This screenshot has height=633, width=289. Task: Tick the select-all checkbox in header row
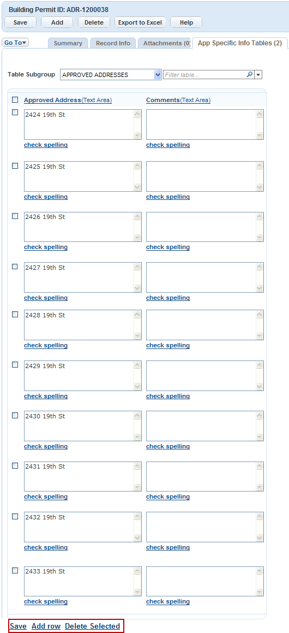point(15,100)
